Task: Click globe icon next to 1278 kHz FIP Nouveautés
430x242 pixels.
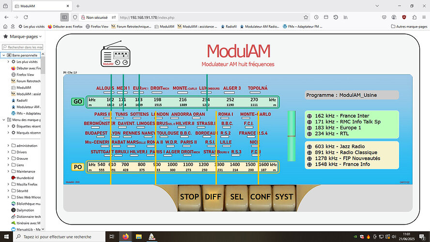Action: [309, 159]
